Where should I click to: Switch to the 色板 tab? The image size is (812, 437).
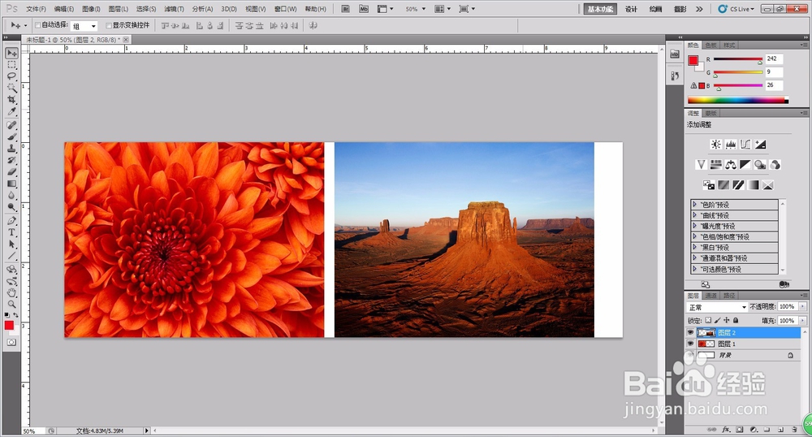pos(711,45)
